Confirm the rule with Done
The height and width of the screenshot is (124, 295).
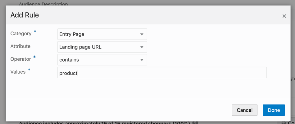click(274, 110)
